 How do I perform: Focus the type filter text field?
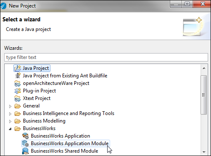click(106, 57)
